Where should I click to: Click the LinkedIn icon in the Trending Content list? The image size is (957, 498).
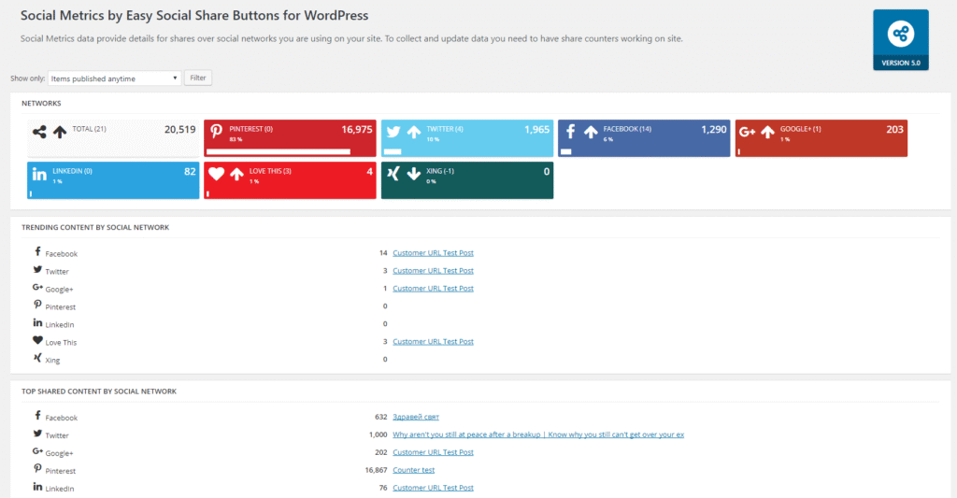tap(37, 322)
